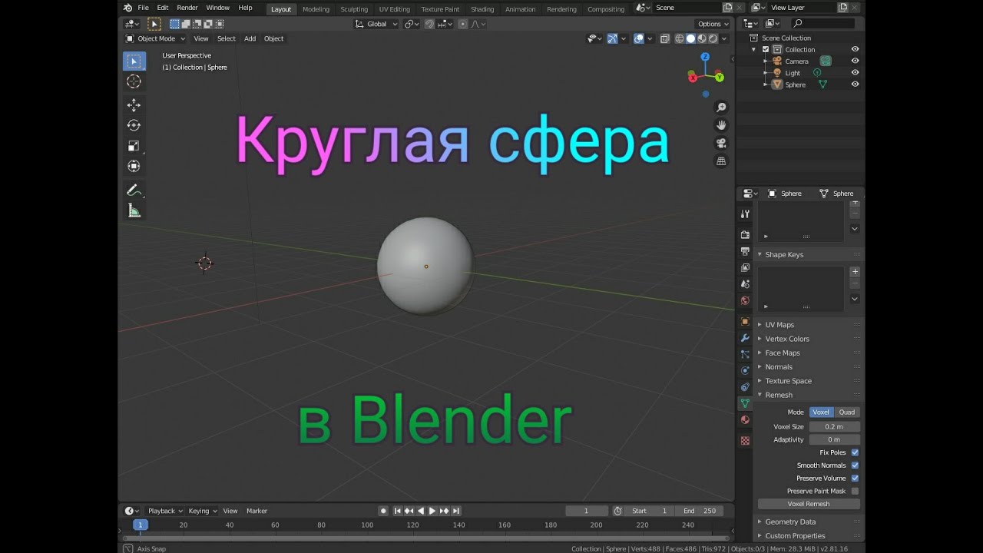This screenshot has width=983, height=553.
Task: Open the Render properties tab
Action: [745, 234]
